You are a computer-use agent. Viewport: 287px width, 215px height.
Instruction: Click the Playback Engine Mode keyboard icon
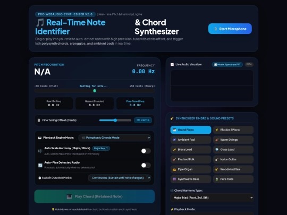tap(40, 138)
